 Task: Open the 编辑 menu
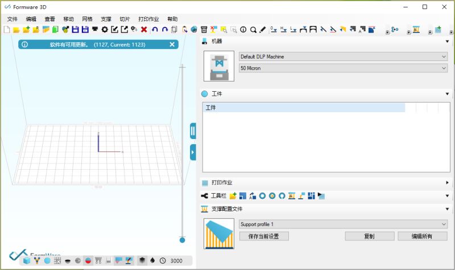pos(31,19)
